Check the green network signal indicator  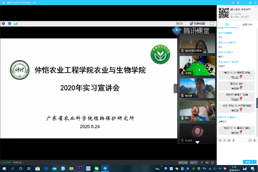16,24
